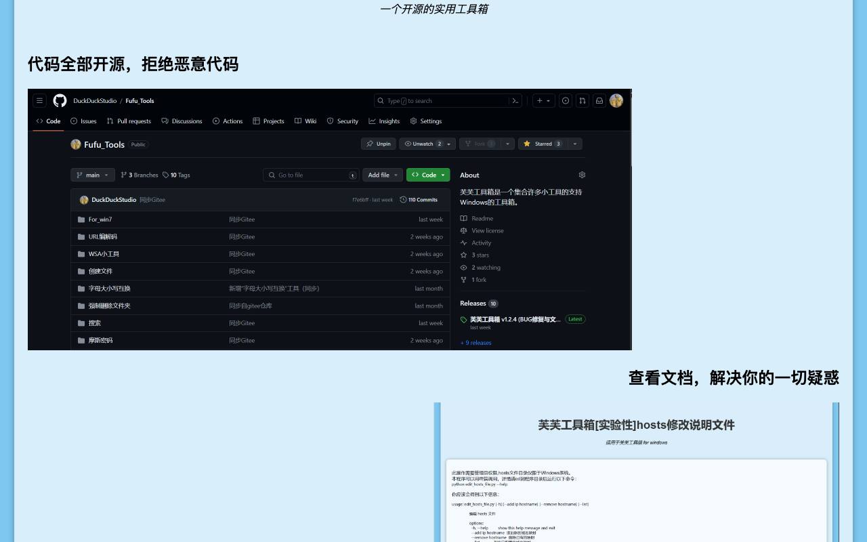The image size is (867, 542).
Task: Open the Issues tab
Action: 83,121
